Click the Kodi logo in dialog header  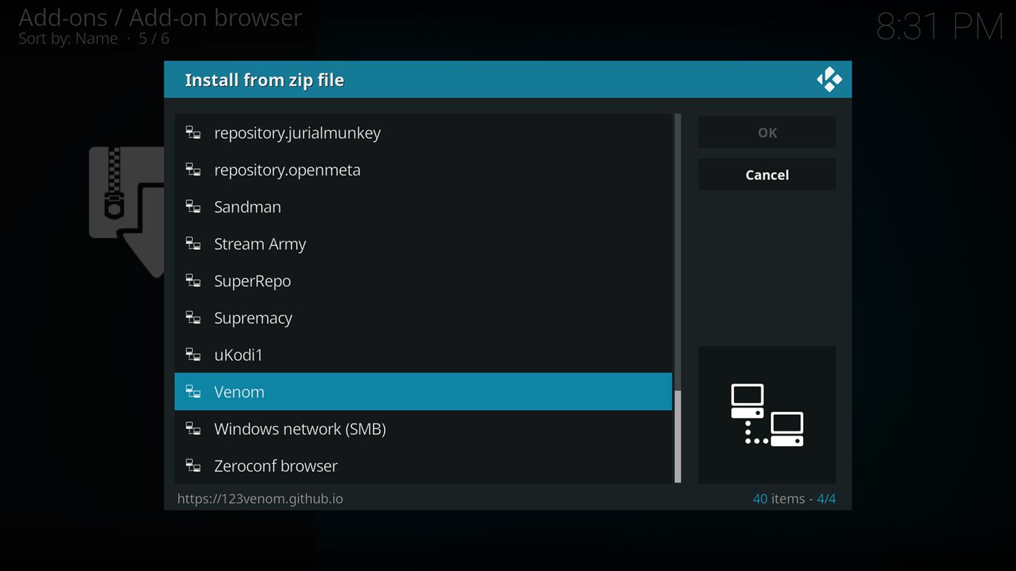pyautogui.click(x=828, y=80)
